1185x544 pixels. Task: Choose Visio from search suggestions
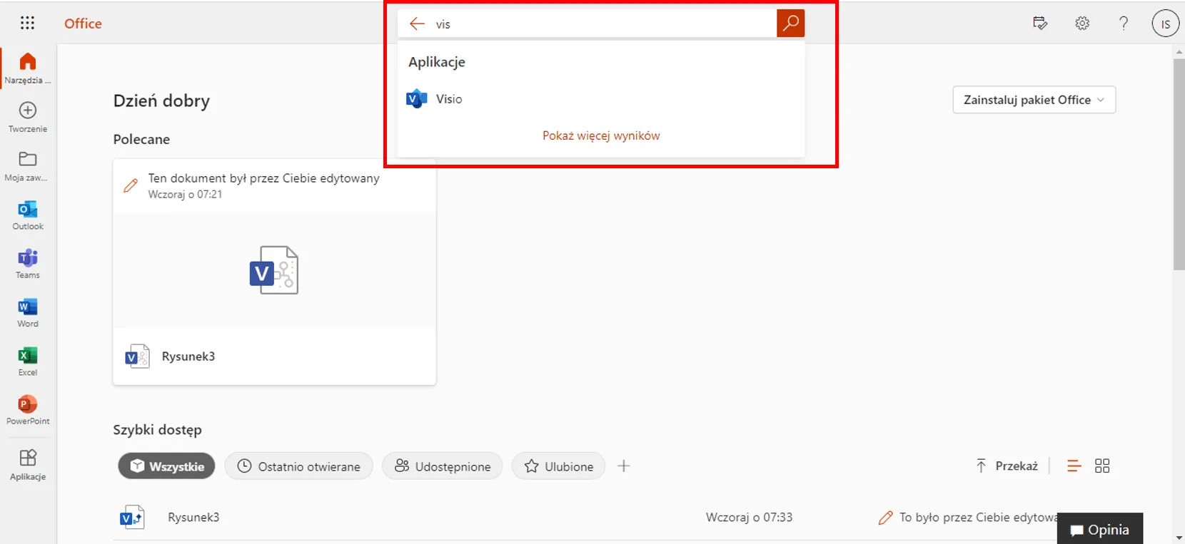448,99
